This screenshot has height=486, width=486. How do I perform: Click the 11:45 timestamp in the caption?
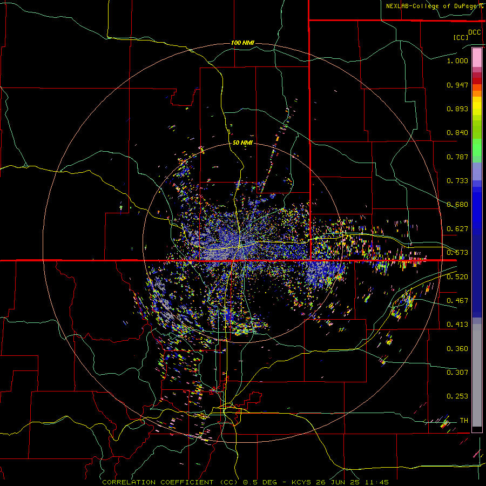point(376,482)
